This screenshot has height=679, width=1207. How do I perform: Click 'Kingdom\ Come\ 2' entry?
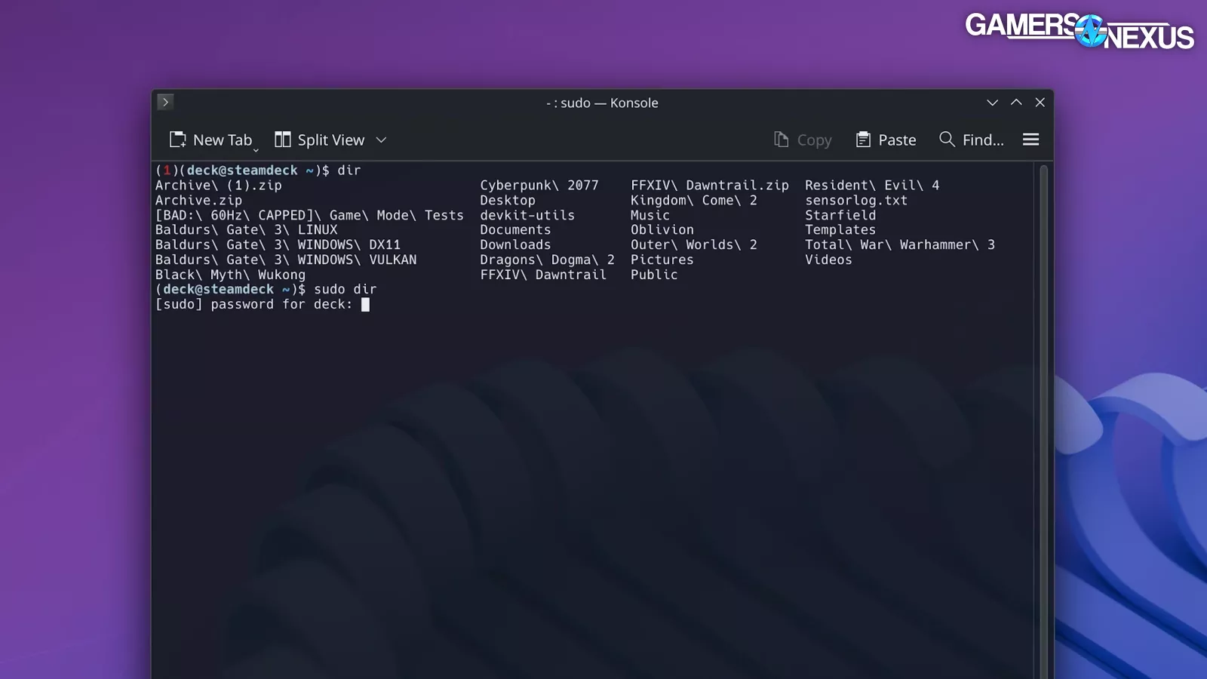point(694,201)
